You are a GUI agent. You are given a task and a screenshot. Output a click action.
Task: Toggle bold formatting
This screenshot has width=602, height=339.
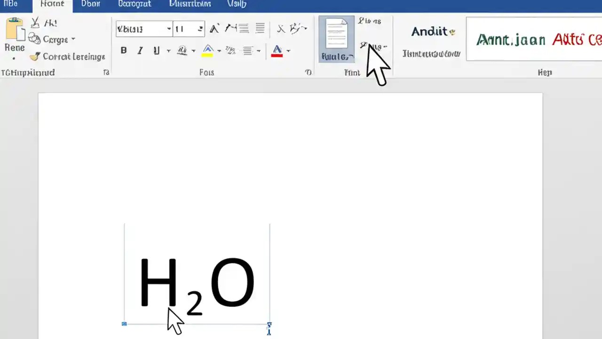tap(123, 50)
